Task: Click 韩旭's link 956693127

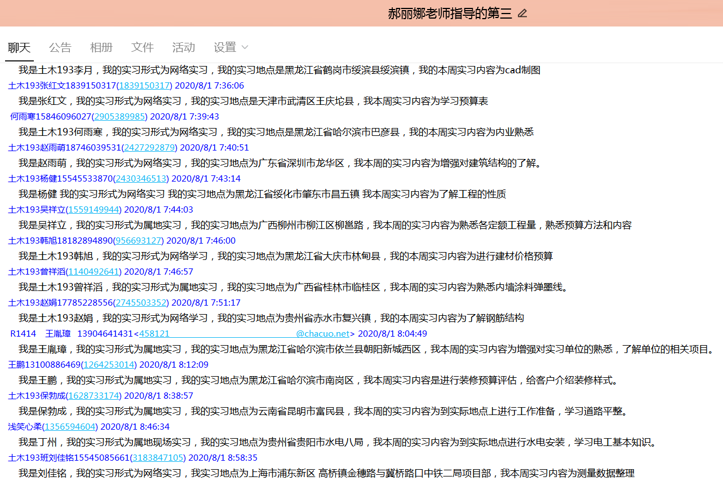Action: (x=139, y=241)
